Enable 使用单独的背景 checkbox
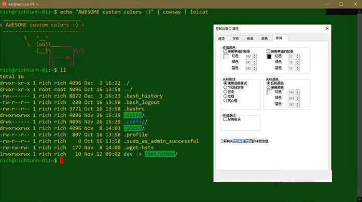362x202 pixels. coord(268,51)
